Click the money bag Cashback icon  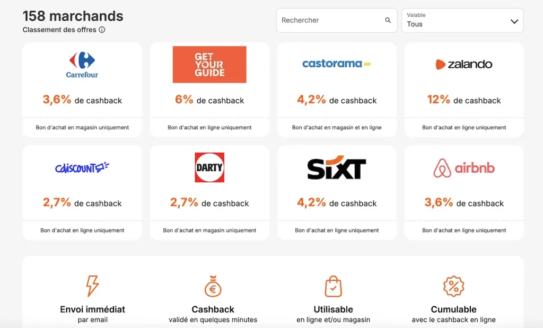point(213,286)
